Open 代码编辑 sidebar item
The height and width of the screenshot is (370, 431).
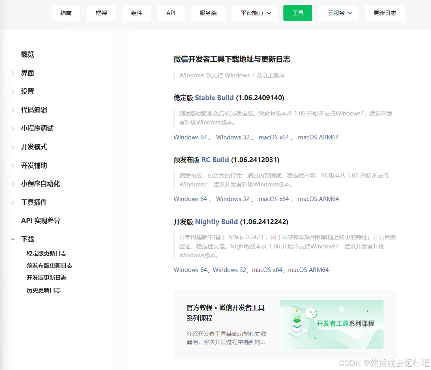34,110
